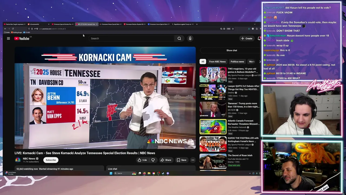Open TWO magicians talent show thumbnail
346x195 pixels.
(x=213, y=74)
